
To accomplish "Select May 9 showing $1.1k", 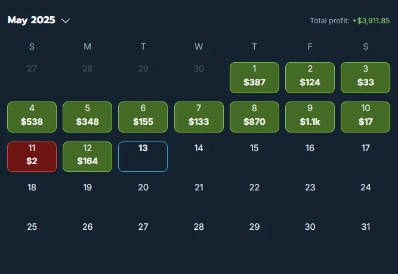I will click(310, 117).
